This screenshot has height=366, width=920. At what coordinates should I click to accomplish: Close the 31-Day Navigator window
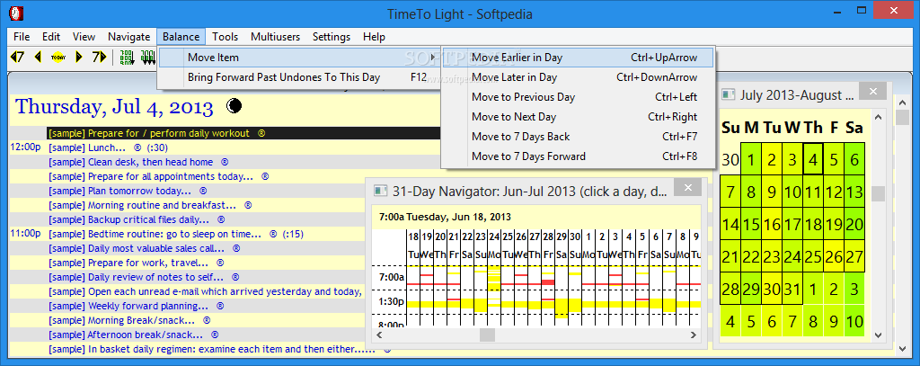pos(688,188)
